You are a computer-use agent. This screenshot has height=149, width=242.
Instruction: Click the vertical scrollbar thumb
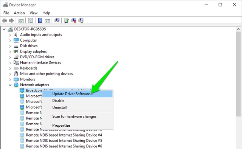click(238, 74)
